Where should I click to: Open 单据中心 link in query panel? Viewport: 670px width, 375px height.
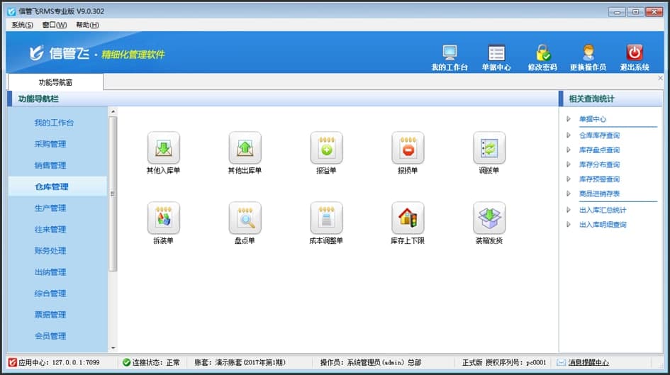coord(592,119)
